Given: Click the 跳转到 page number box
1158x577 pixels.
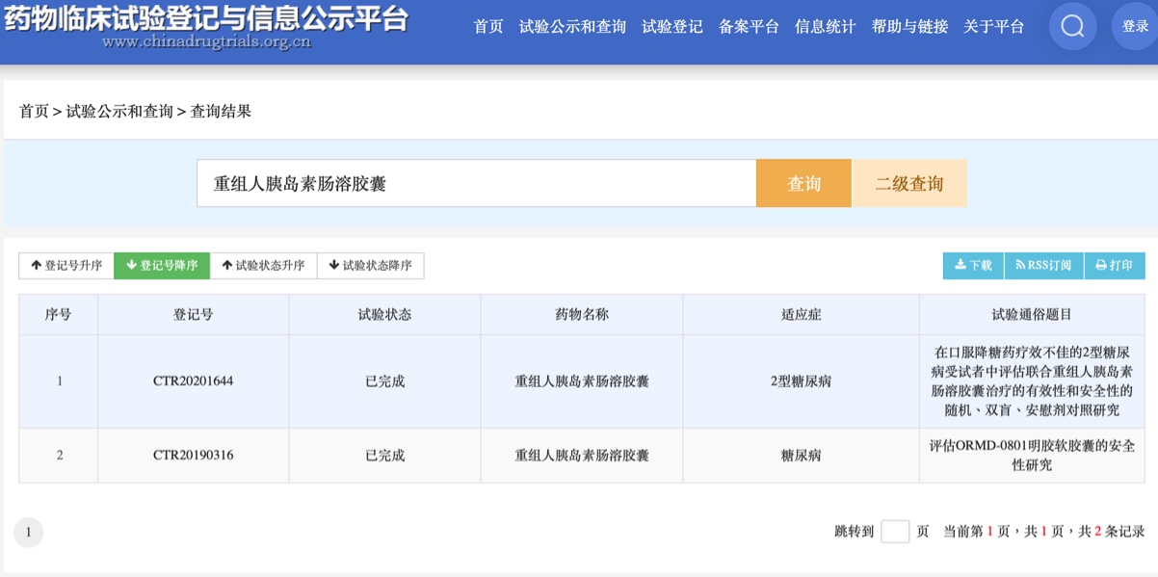Looking at the screenshot, I should [895, 532].
